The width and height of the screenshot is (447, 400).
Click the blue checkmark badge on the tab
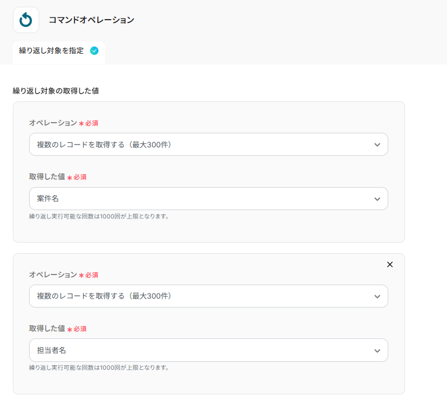pos(94,51)
